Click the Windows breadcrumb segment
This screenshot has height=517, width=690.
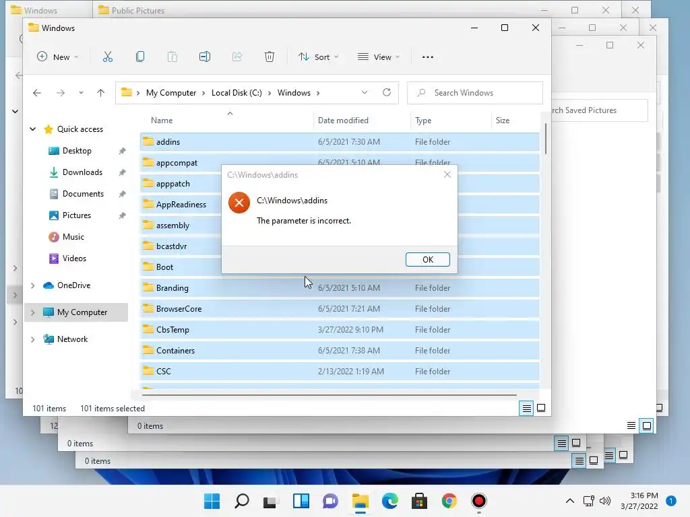click(294, 93)
